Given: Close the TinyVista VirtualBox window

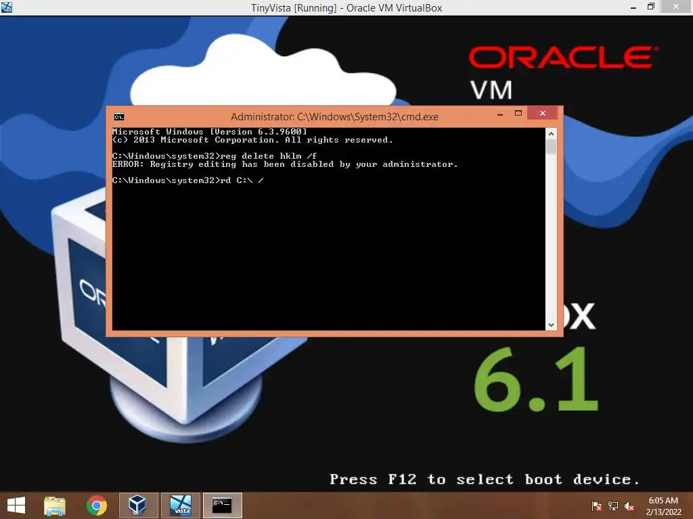Looking at the screenshot, I should tap(676, 7).
